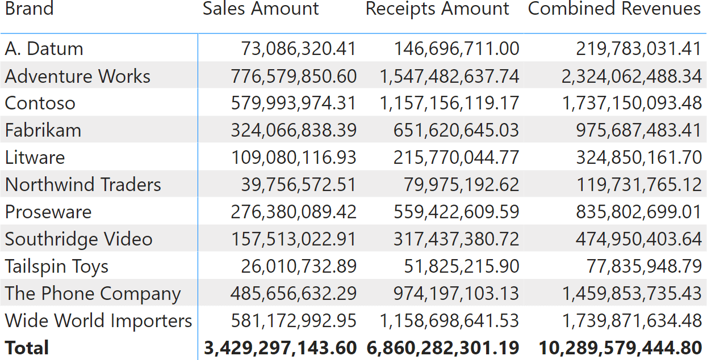
Task: Click receipts amount 1,547,482,637.74
Action: coord(449,76)
